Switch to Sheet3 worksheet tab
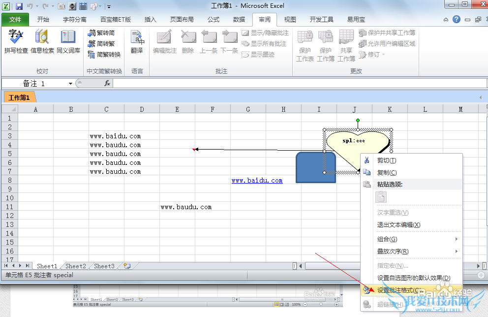Image resolution: width=488 pixels, height=317 pixels. [x=104, y=266]
